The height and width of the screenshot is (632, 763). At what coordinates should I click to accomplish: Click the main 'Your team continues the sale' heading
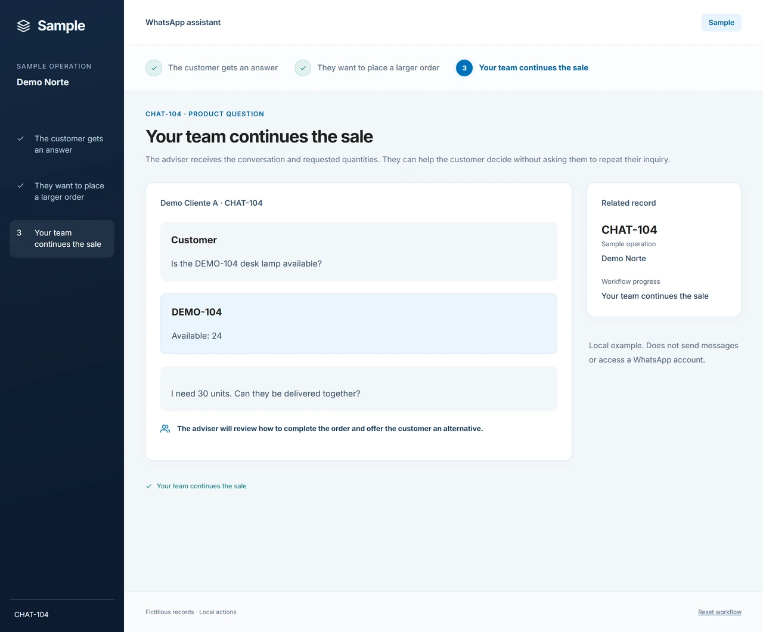pos(259,137)
